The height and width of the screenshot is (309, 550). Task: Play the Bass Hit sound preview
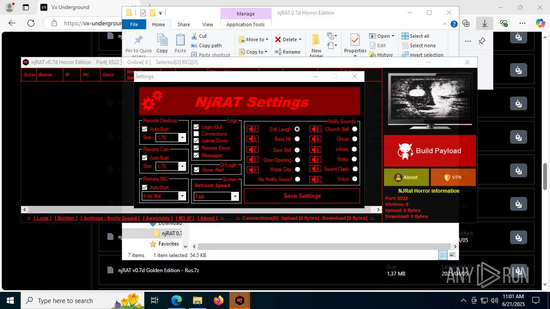point(253,139)
